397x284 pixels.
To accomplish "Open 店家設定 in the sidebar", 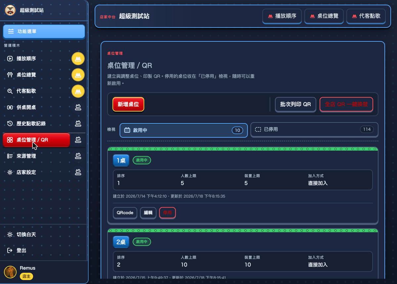I will [x=36, y=172].
